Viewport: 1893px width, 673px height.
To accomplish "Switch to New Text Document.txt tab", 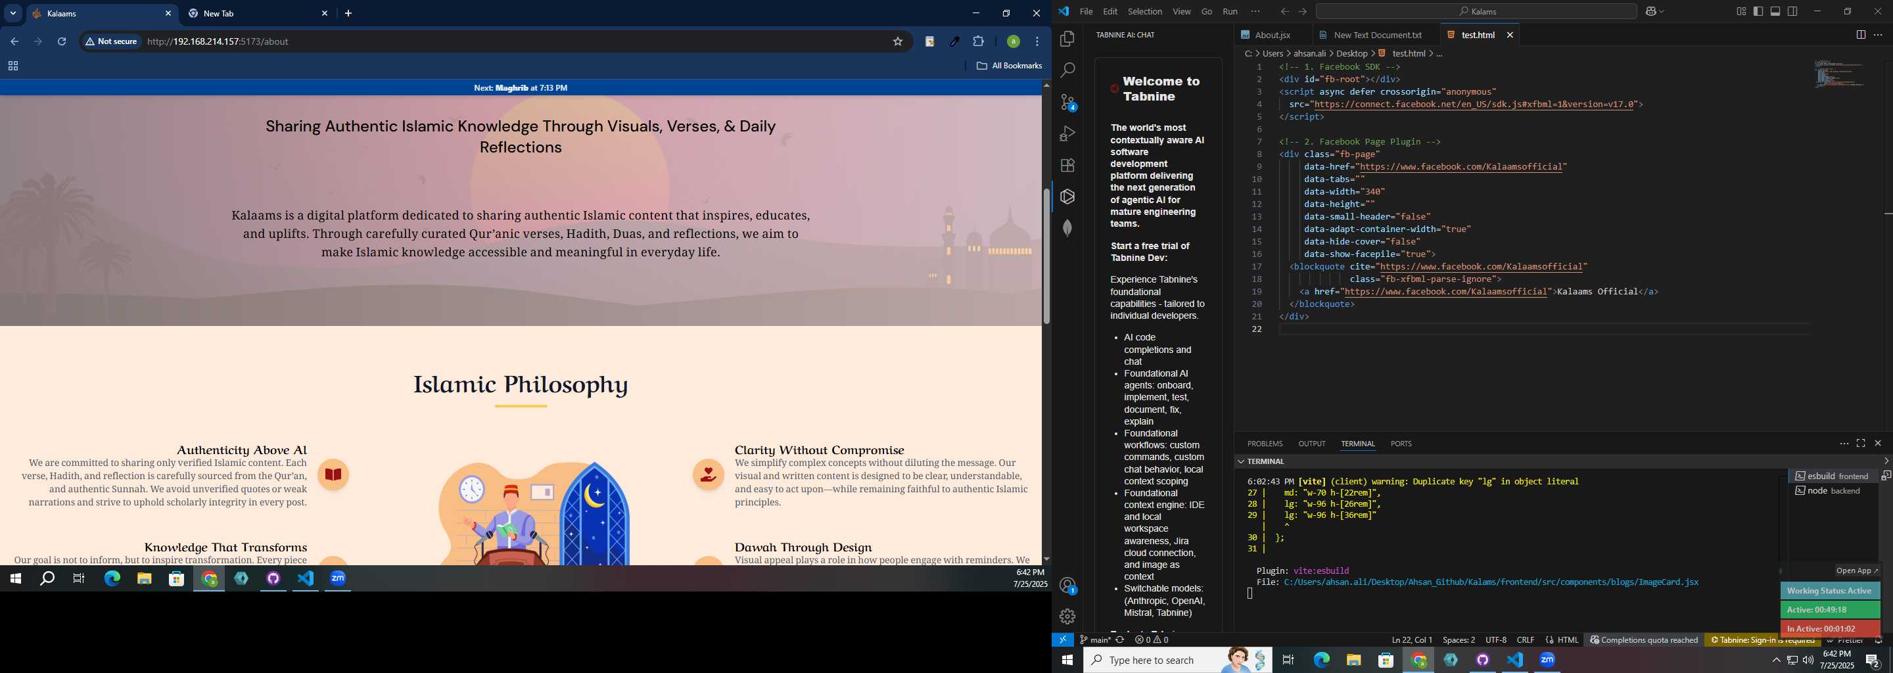I will point(1378,35).
